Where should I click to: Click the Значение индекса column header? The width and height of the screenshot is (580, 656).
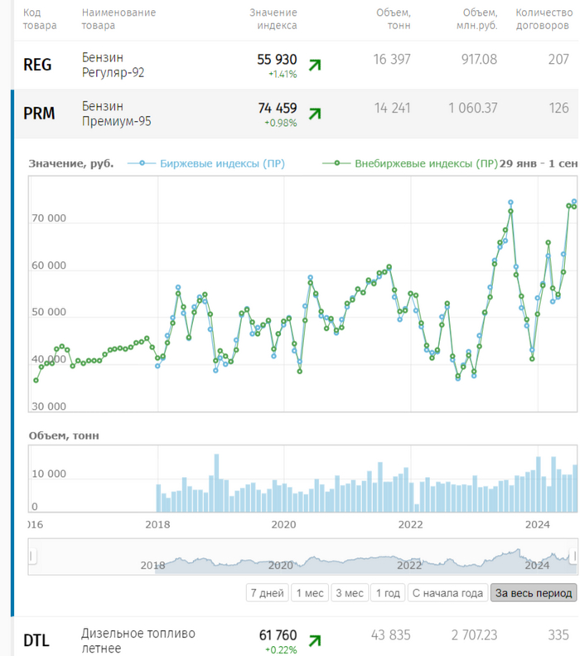[x=273, y=19]
